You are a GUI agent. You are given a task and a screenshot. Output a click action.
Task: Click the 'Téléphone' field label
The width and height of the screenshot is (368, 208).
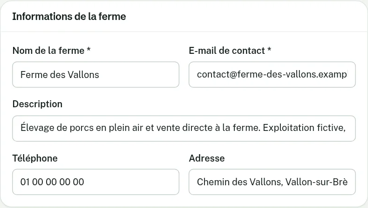pos(35,158)
